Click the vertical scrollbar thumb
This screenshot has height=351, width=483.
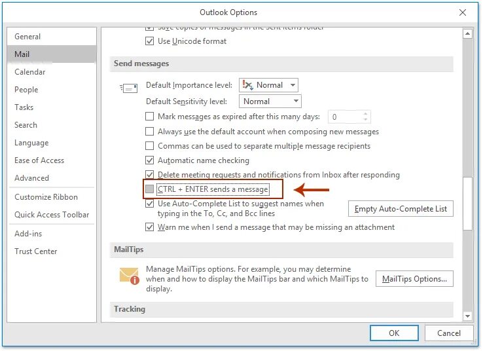467,204
